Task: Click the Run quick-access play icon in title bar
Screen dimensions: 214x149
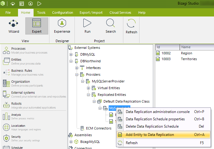Action: (x=39, y=4)
